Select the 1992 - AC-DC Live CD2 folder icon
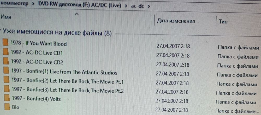 [6, 61]
